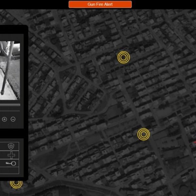The width and height of the screenshot is (196, 196).
Task: Click the key icon in the panel
Action: pyautogui.click(x=11, y=163)
